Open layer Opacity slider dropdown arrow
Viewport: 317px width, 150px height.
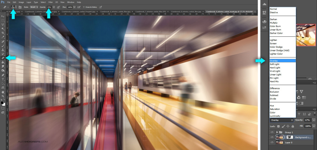coord(314,120)
